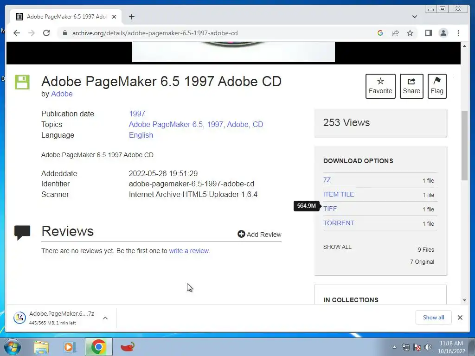475x356 pixels.
Task: Open the English language link
Action: pyautogui.click(x=141, y=135)
